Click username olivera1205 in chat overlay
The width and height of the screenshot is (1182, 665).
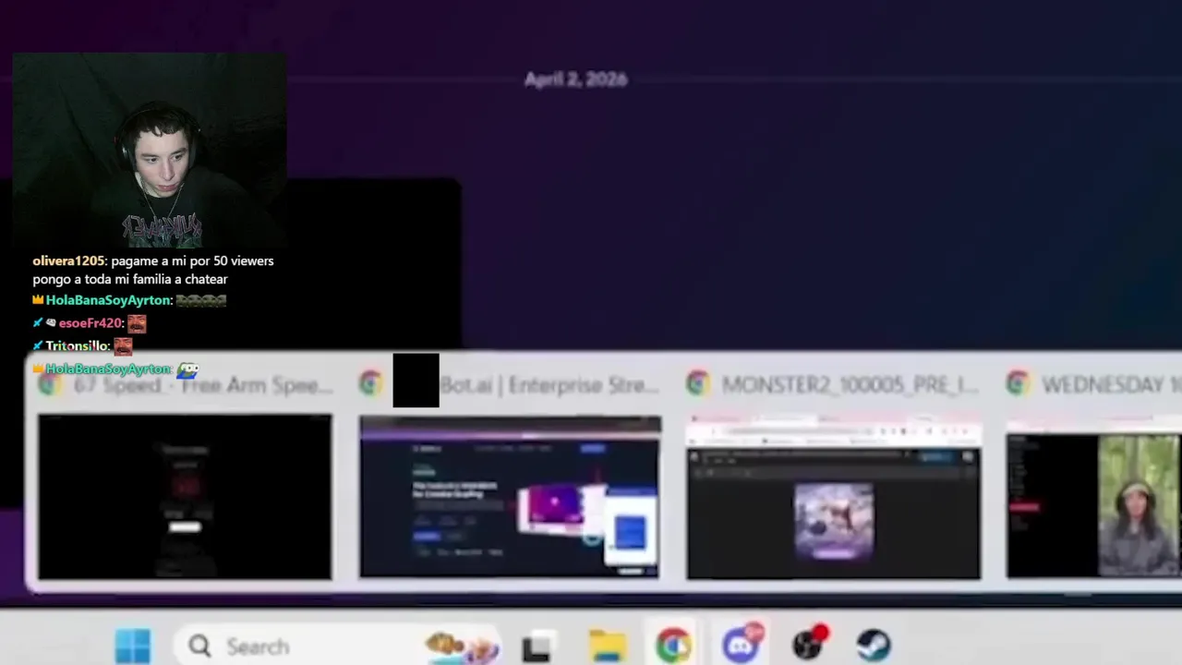point(69,260)
